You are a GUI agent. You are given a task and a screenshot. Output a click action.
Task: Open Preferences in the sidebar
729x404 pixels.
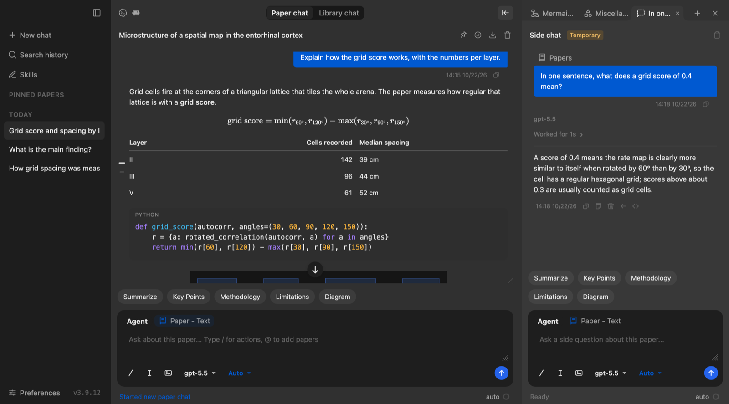[x=35, y=393]
